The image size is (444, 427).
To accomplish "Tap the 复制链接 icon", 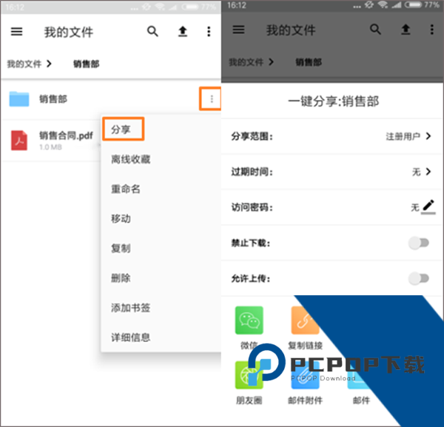I will coord(305,320).
